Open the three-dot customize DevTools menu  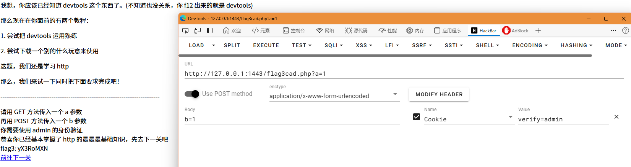point(613,30)
